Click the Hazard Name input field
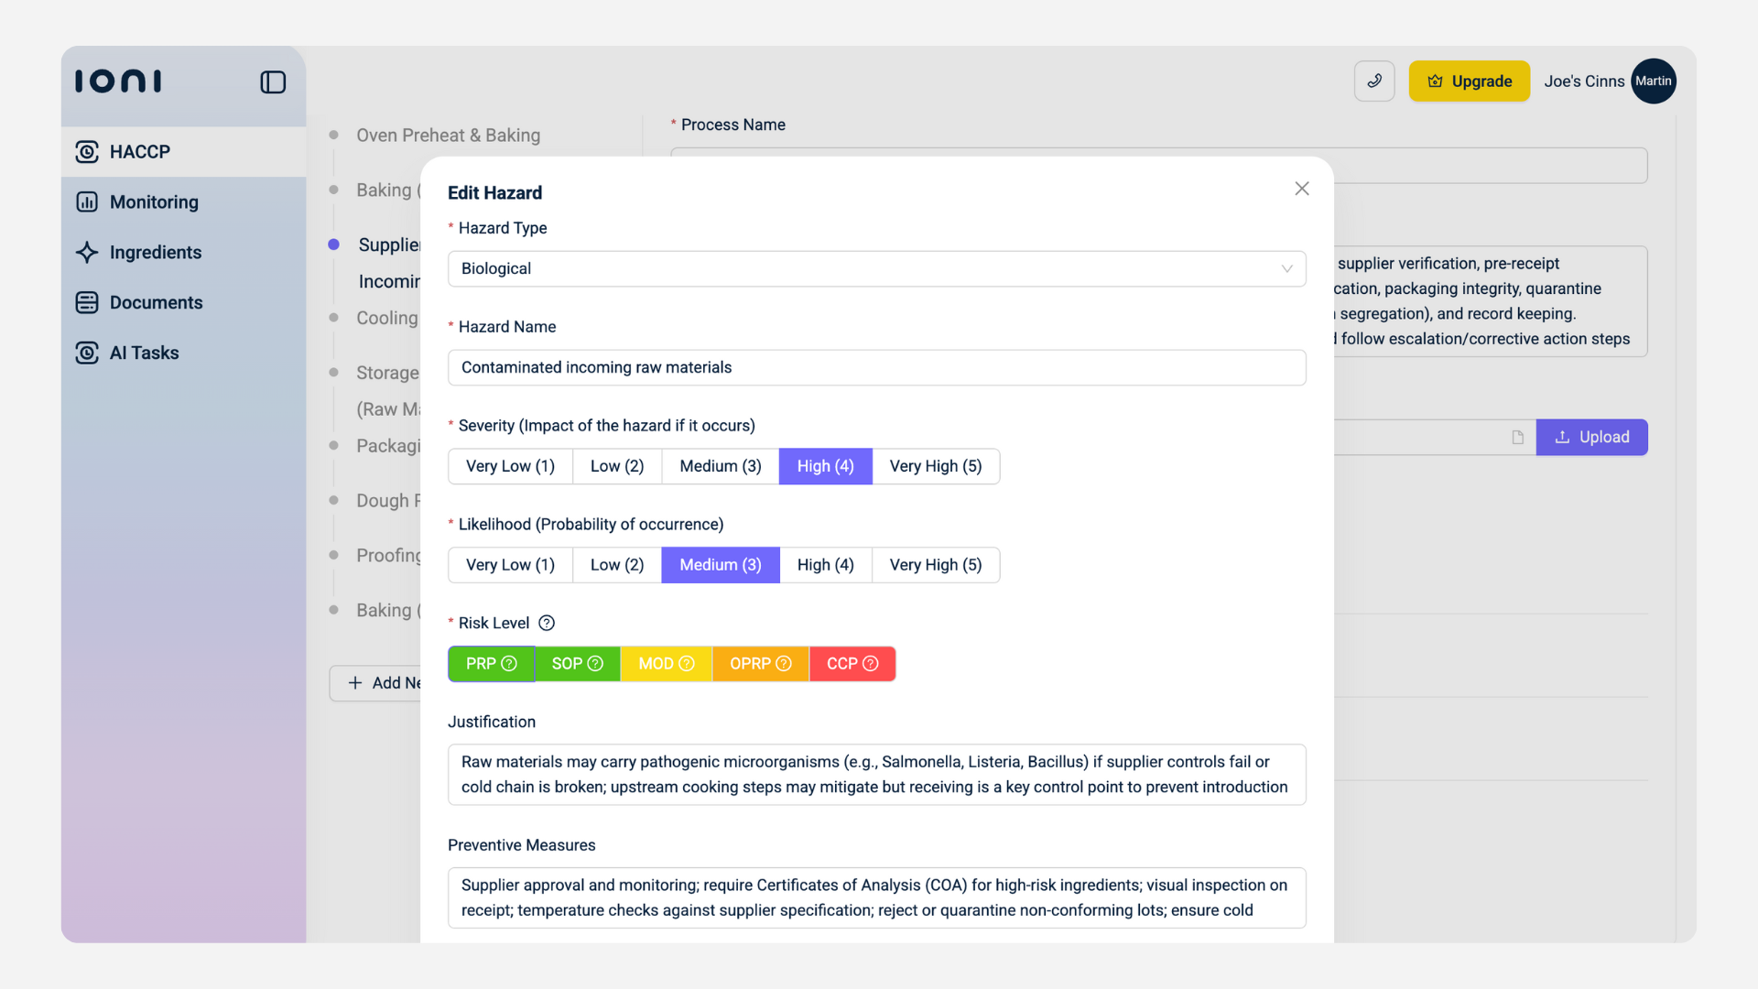 (876, 368)
